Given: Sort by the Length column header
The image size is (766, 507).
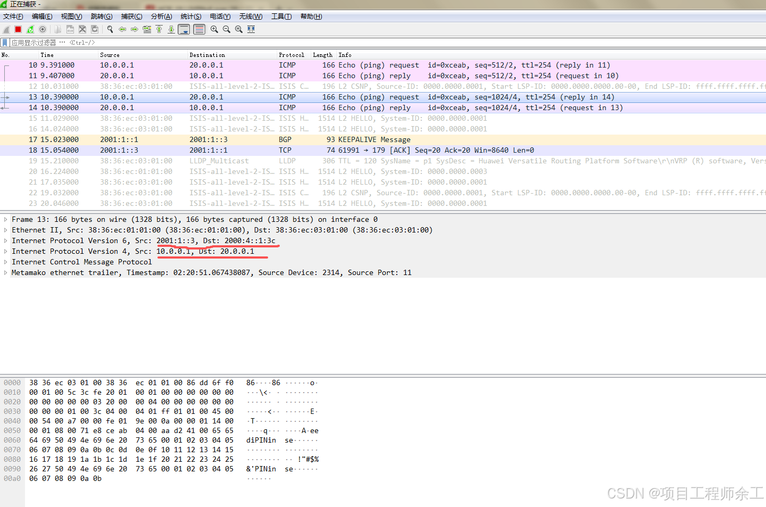Looking at the screenshot, I should tap(323, 55).
